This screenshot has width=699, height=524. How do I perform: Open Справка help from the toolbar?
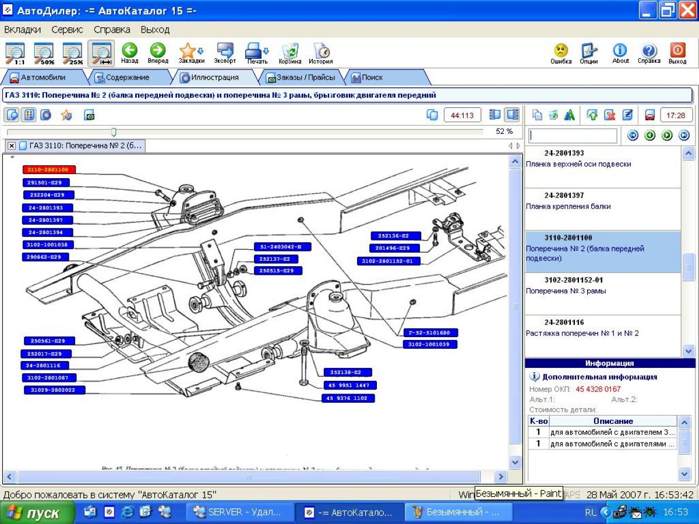click(649, 53)
